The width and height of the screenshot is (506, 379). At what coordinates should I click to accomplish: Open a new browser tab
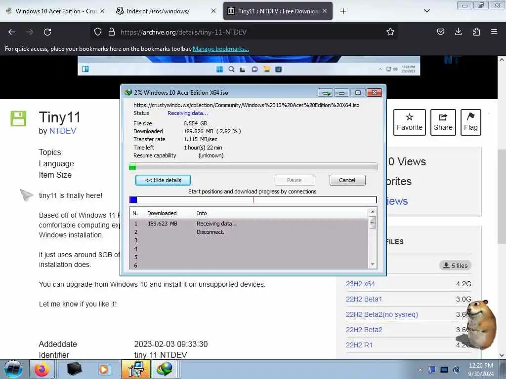click(x=343, y=11)
